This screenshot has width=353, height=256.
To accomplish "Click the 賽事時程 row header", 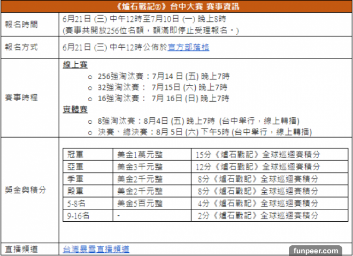I will pyautogui.click(x=21, y=99).
